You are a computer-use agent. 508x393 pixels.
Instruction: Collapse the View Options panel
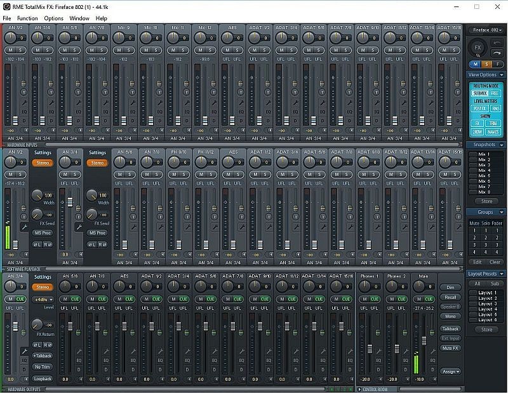click(x=502, y=75)
